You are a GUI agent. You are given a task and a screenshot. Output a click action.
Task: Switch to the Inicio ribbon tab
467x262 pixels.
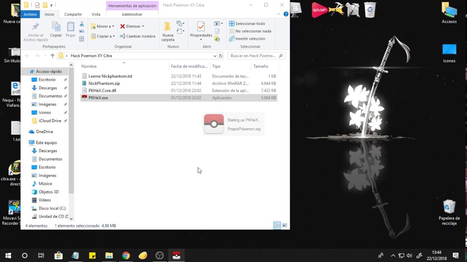coord(49,14)
